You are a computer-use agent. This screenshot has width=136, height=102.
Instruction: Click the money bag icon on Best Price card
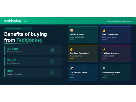(x=71, y=49)
